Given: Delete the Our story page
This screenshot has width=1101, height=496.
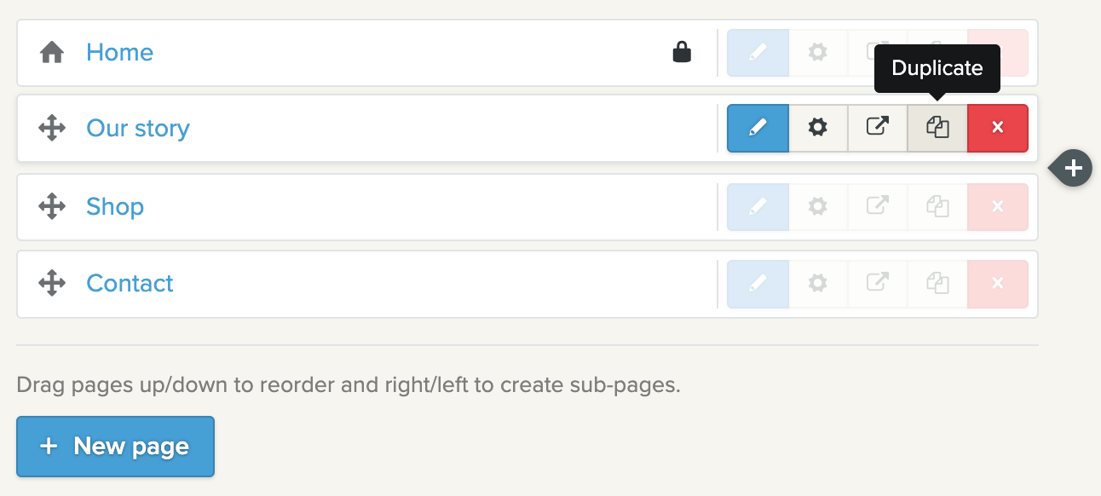Looking at the screenshot, I should (998, 129).
